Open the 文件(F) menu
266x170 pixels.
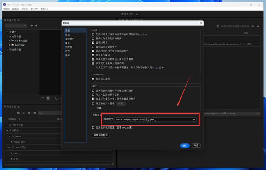click(x=7, y=9)
